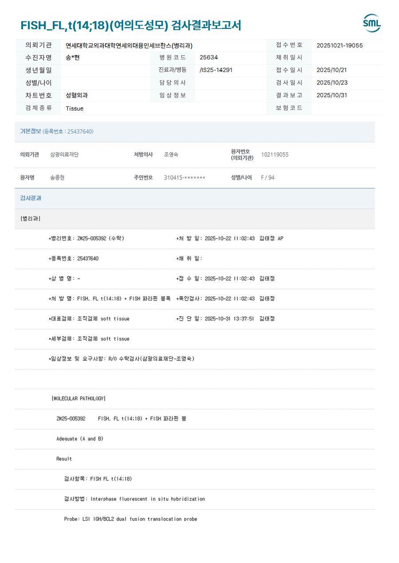This screenshot has height=563, width=399.
Task: Click the *채 취 일: label
Action: point(189,259)
